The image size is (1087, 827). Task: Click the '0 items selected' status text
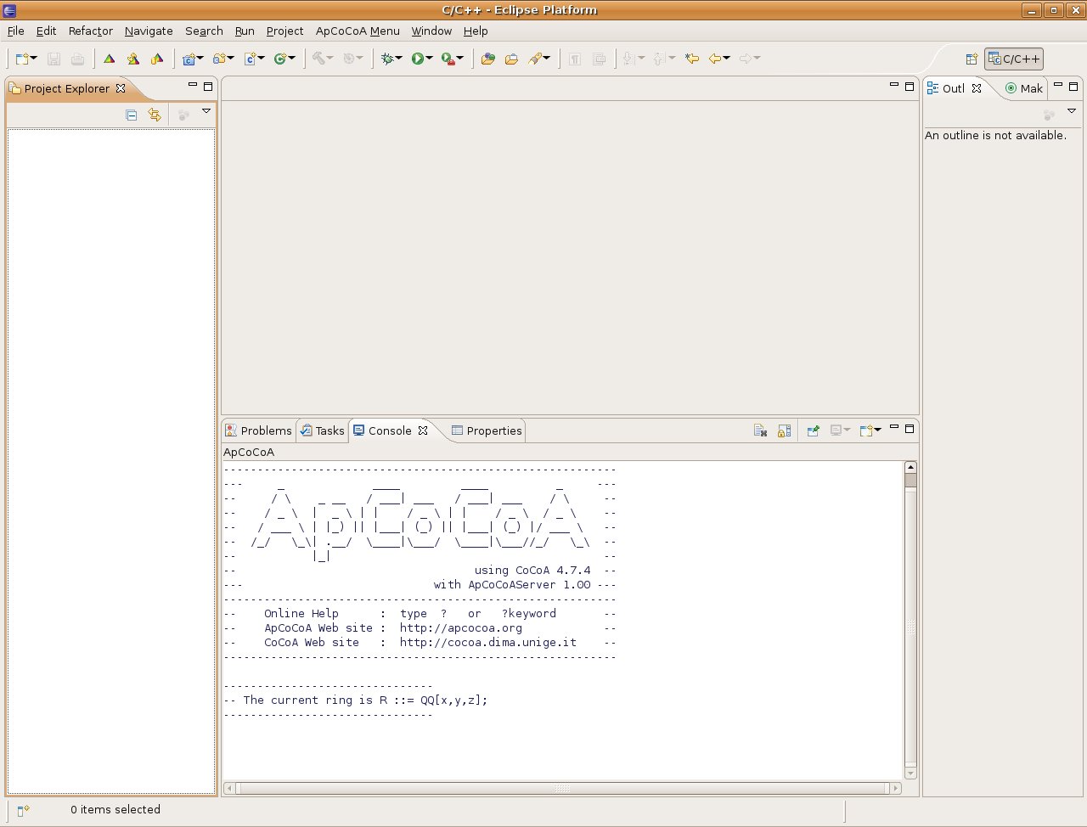[115, 810]
